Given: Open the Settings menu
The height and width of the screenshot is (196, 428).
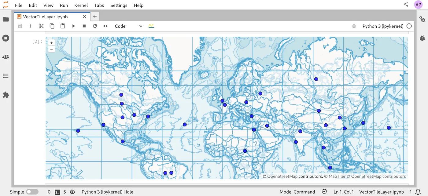Looking at the screenshot, I should point(119,5).
